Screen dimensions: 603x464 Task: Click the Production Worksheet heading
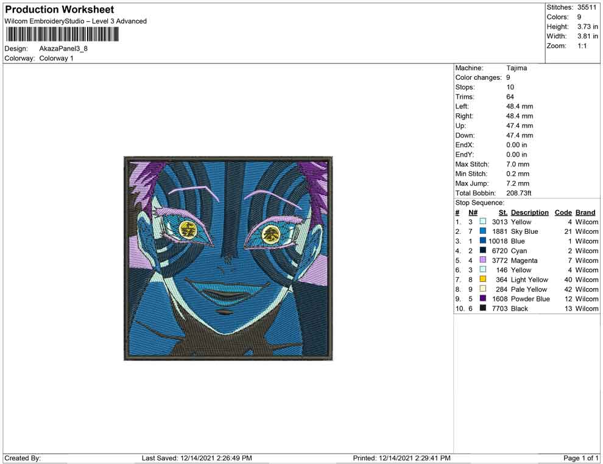(x=60, y=10)
